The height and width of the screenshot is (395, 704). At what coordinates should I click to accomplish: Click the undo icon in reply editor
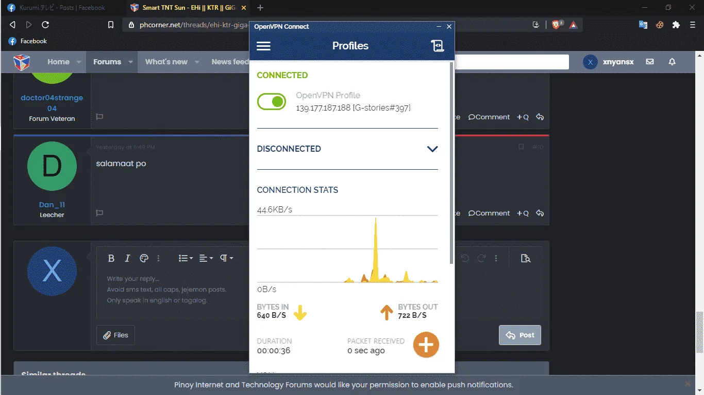point(465,258)
